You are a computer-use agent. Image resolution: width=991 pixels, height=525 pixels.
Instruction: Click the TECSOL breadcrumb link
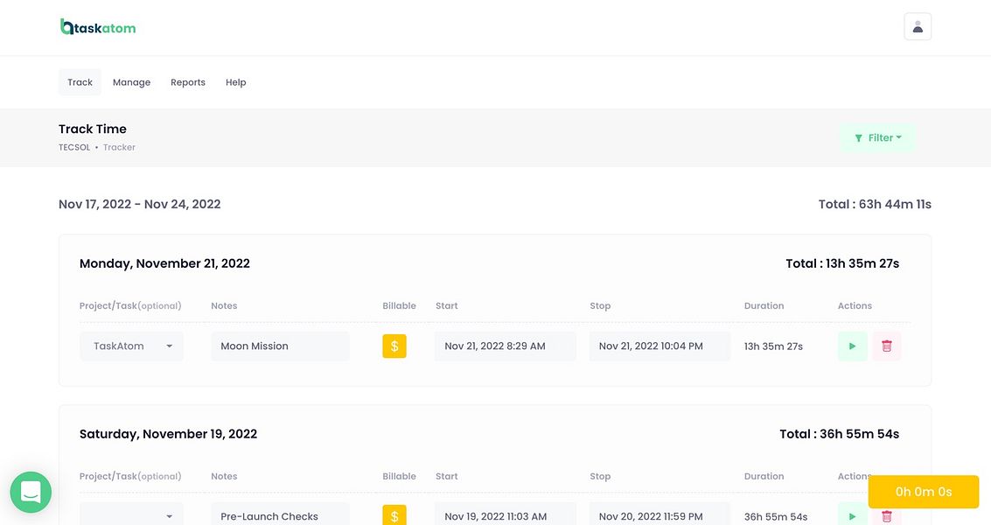coord(74,147)
